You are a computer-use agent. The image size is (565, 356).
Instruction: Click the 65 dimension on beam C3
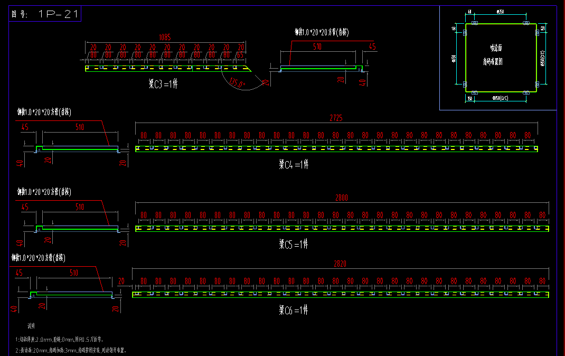coord(240,55)
